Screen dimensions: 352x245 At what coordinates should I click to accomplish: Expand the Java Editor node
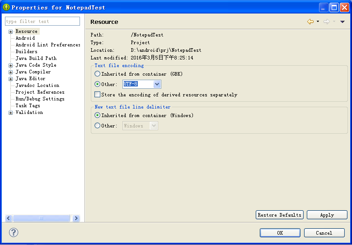point(10,79)
